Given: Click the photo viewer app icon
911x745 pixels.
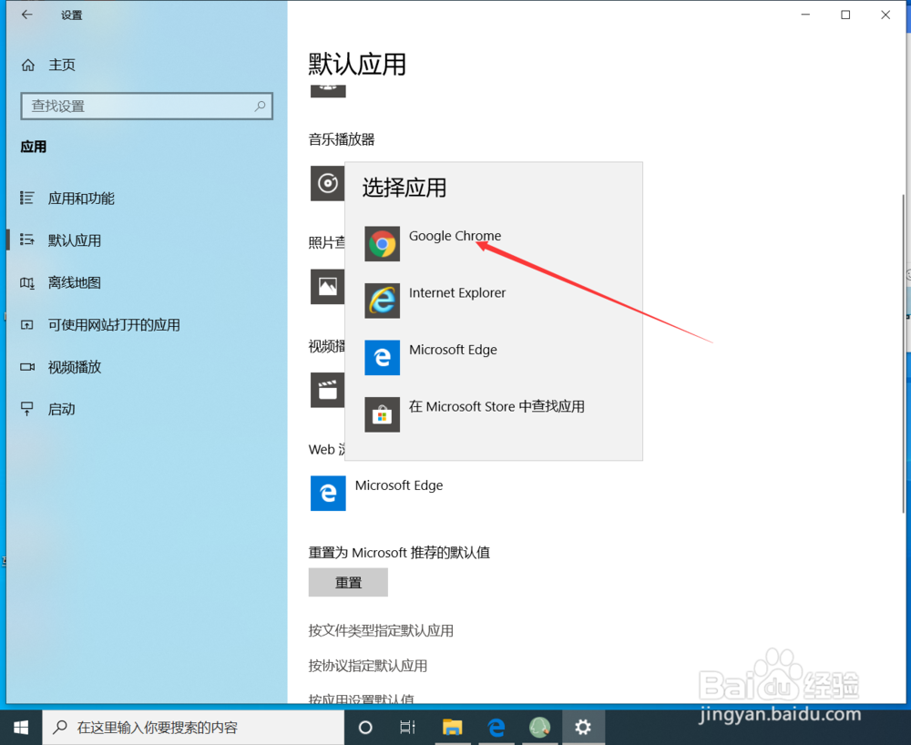Looking at the screenshot, I should tap(328, 287).
